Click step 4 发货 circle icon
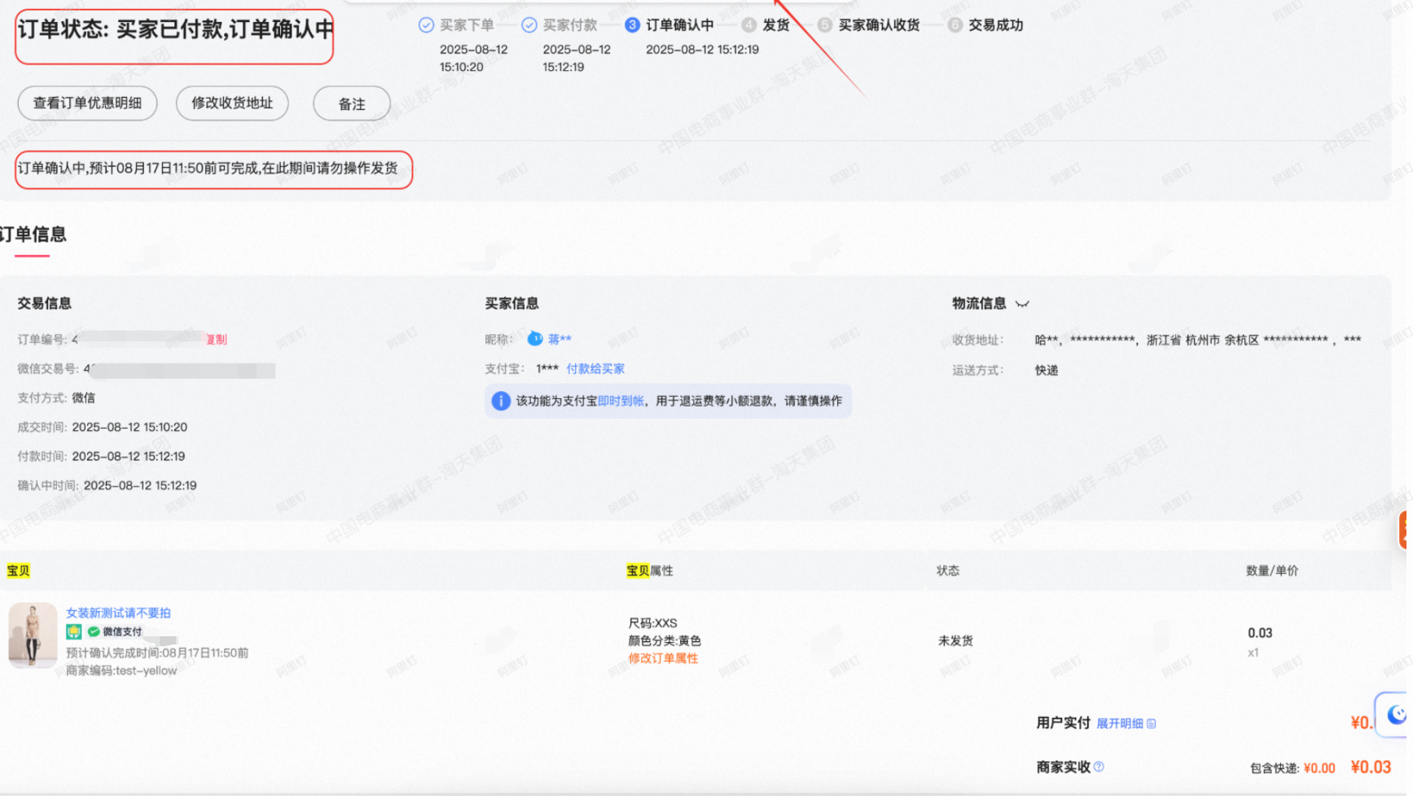 coord(749,25)
